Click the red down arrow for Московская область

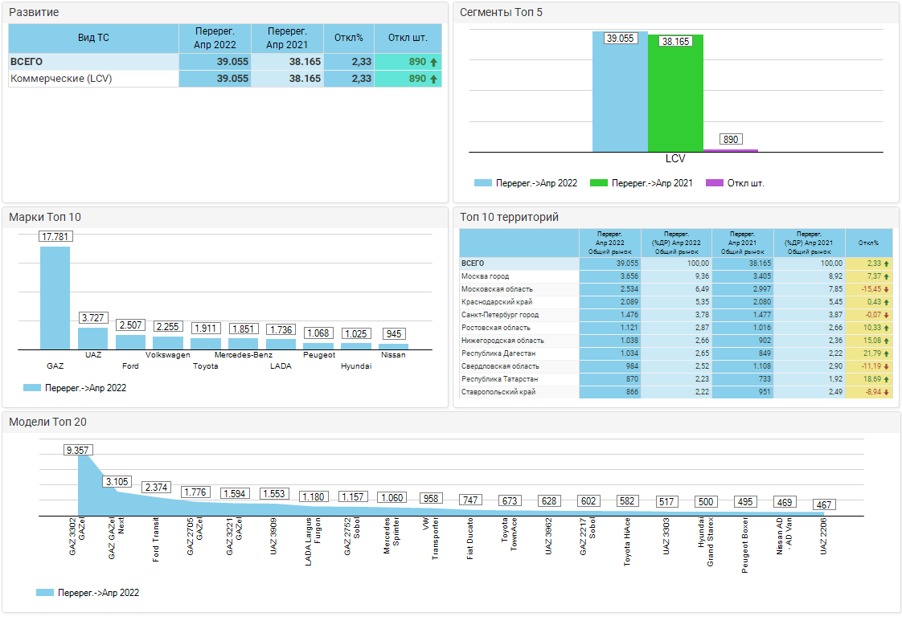(x=887, y=289)
